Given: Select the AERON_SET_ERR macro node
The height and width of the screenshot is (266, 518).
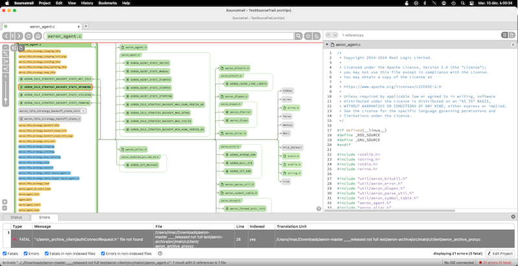Looking at the screenshot, I should click(238, 171).
